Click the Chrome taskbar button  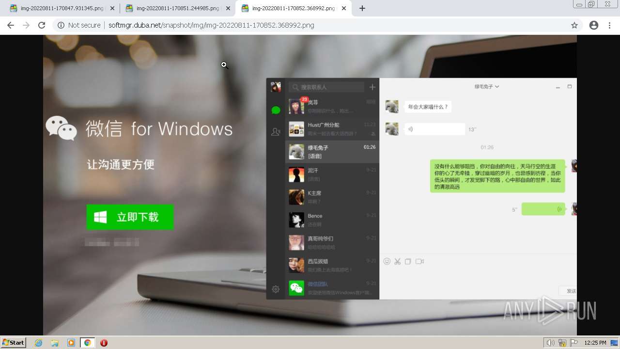point(87,343)
